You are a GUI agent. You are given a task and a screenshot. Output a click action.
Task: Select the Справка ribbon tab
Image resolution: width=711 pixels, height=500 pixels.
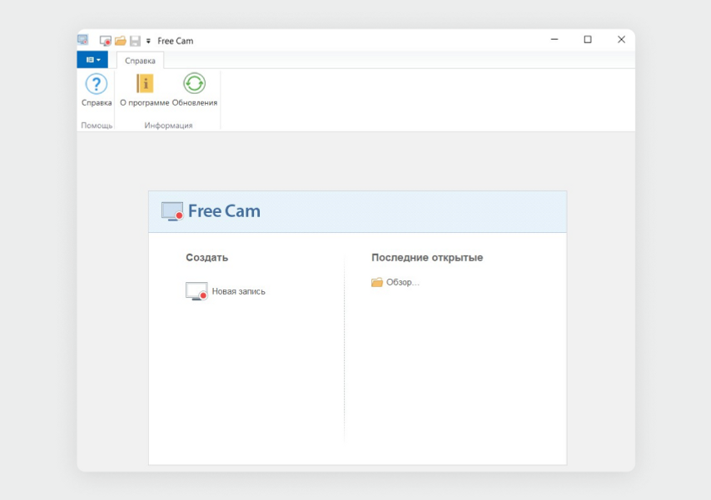pyautogui.click(x=140, y=61)
